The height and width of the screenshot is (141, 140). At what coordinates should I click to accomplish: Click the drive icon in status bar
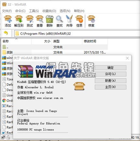[3, 137]
